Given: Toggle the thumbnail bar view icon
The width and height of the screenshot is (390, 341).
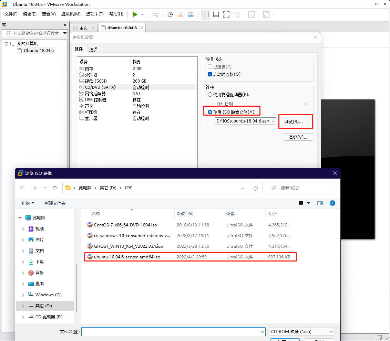Looking at the screenshot, I should 216,14.
